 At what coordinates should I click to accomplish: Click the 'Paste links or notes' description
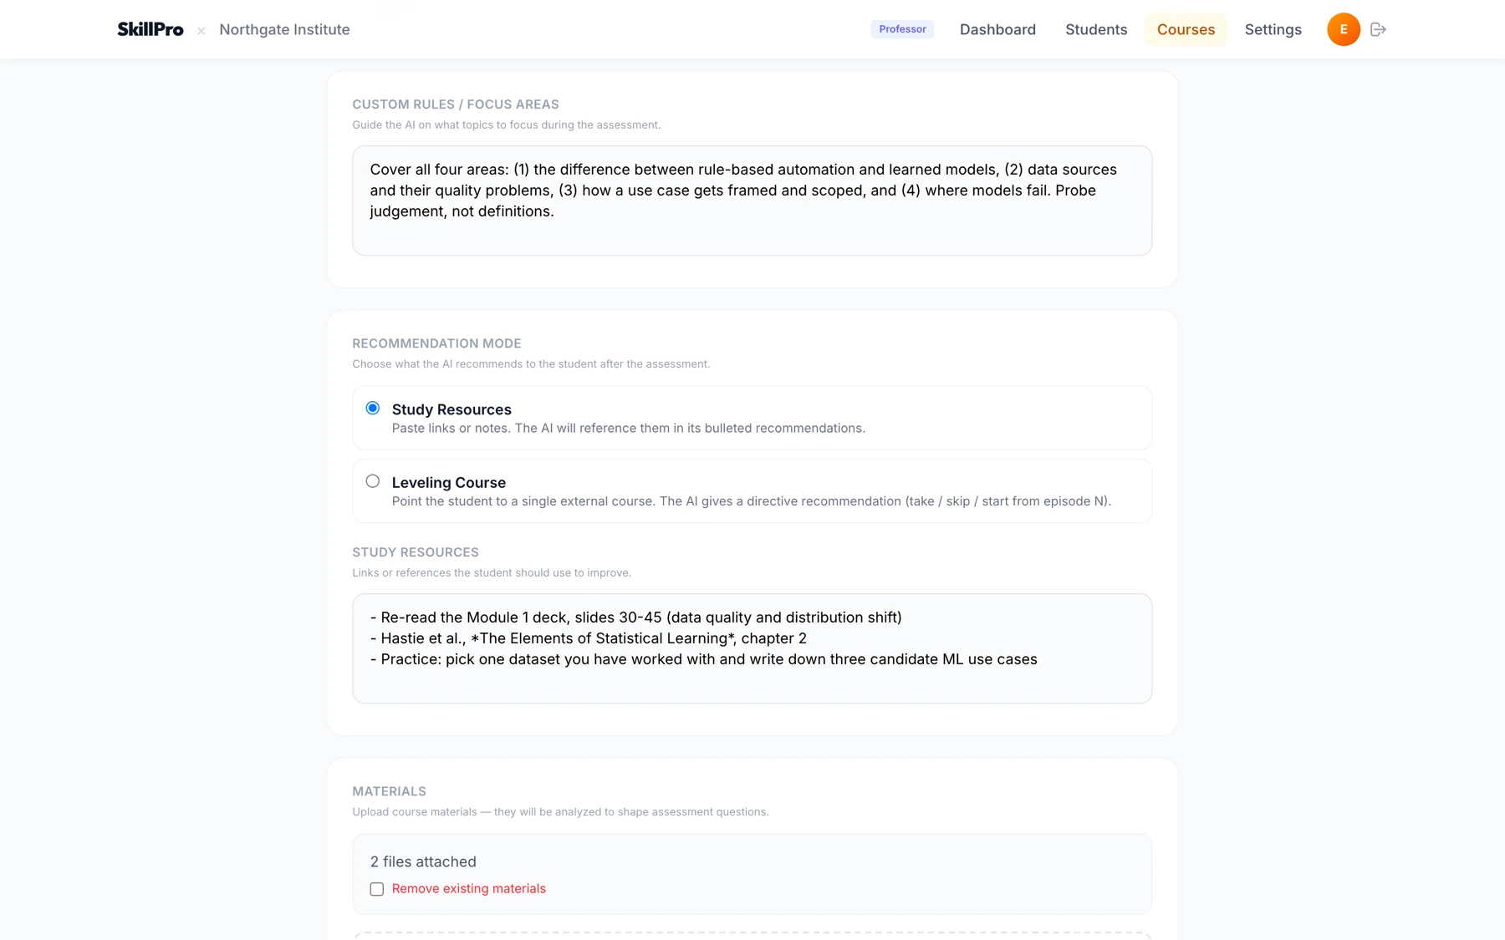(629, 428)
